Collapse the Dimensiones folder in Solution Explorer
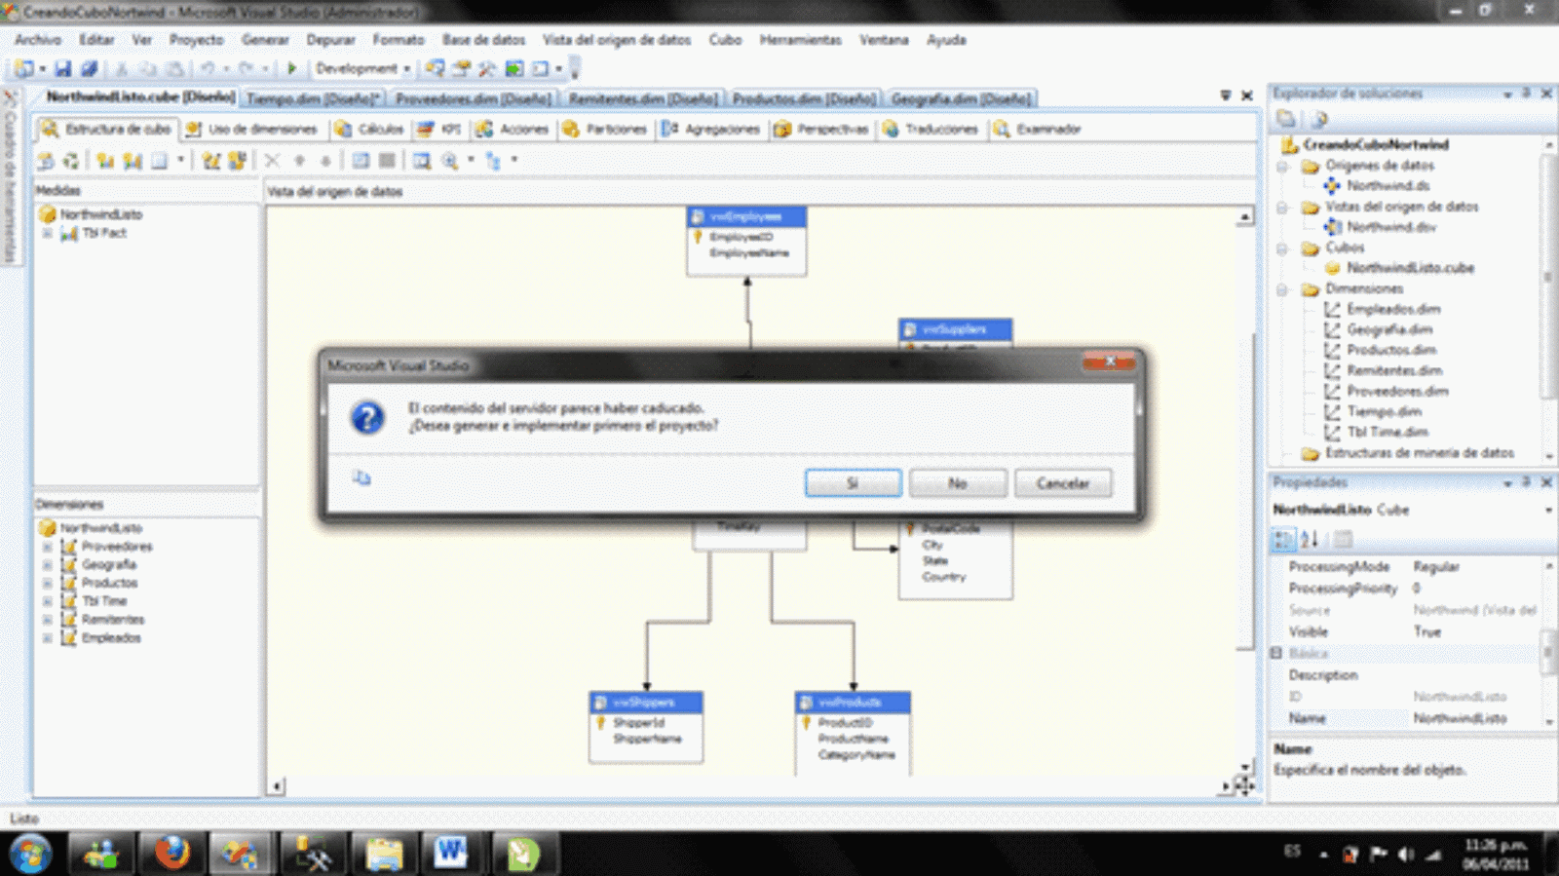 click(1282, 289)
